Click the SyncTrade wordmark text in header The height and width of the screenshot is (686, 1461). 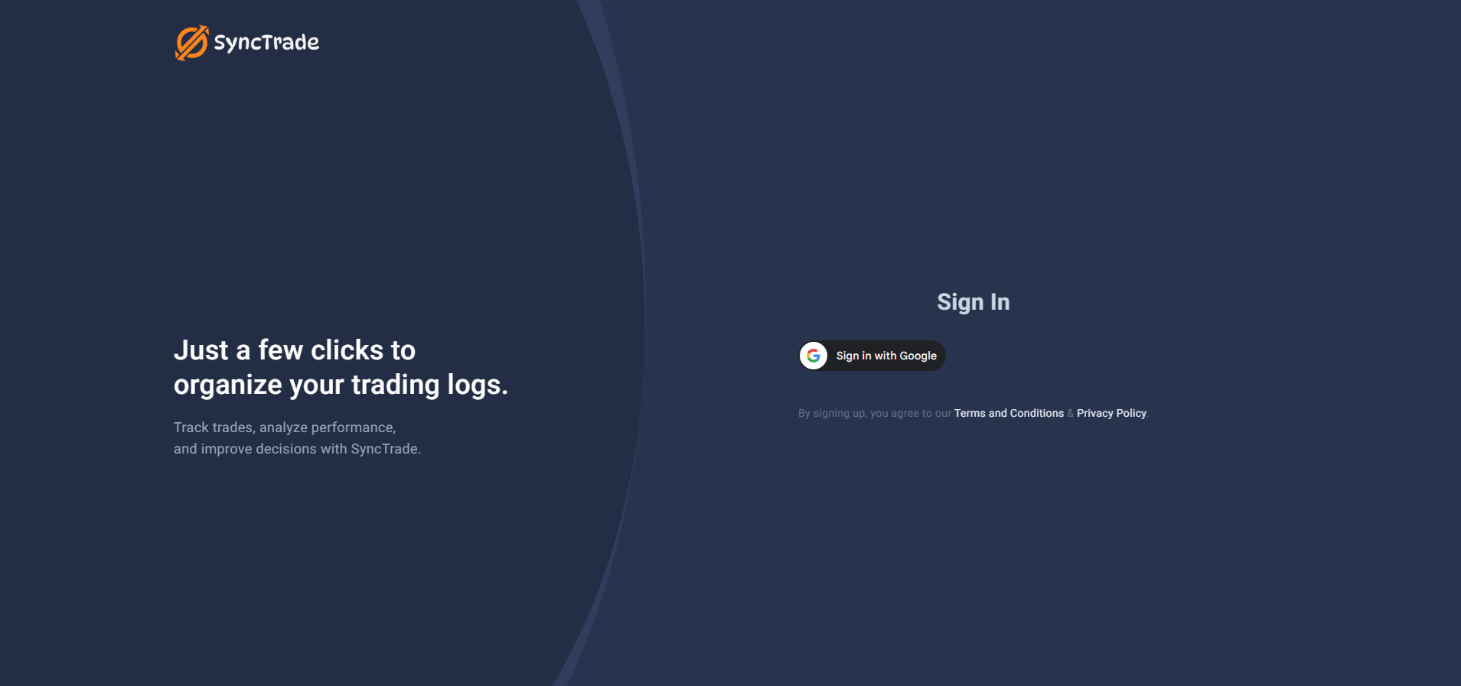(266, 43)
